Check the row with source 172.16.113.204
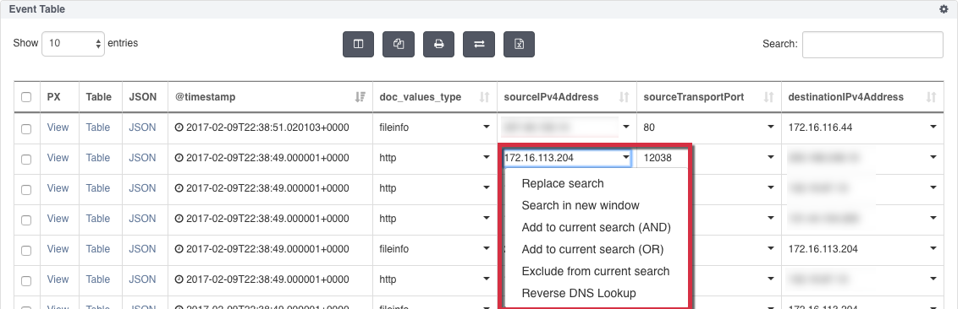The height and width of the screenshot is (309, 974). click(x=26, y=160)
